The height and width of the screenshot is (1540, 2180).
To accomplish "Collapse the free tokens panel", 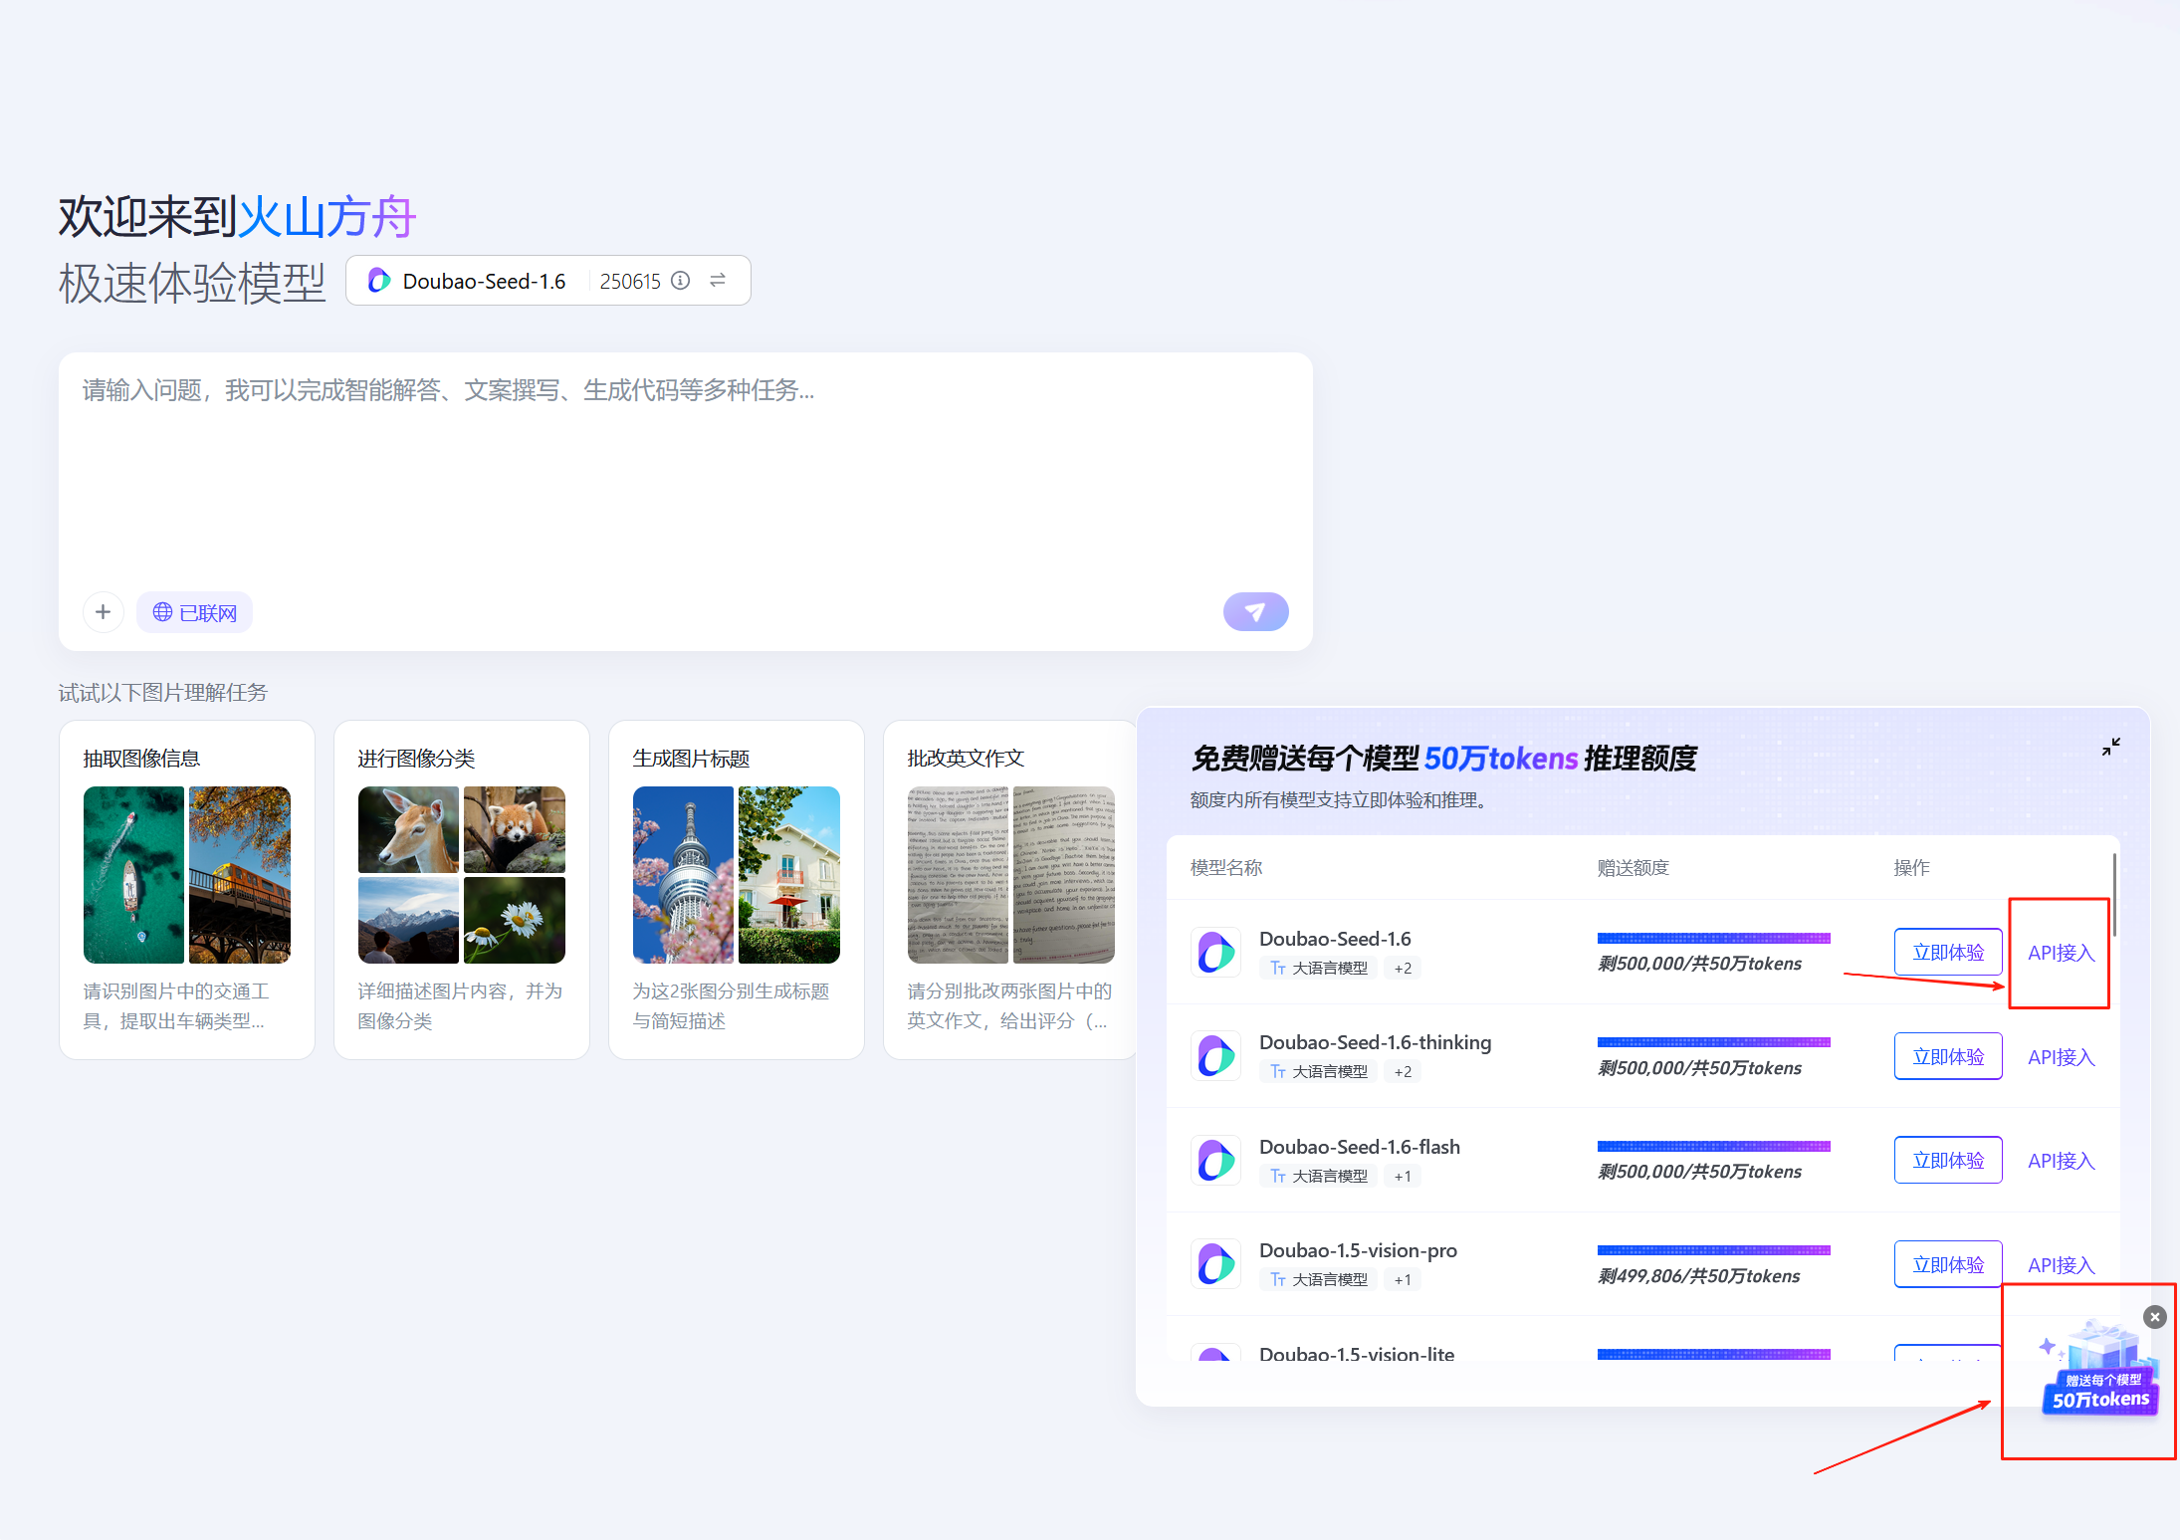I will click(2111, 747).
